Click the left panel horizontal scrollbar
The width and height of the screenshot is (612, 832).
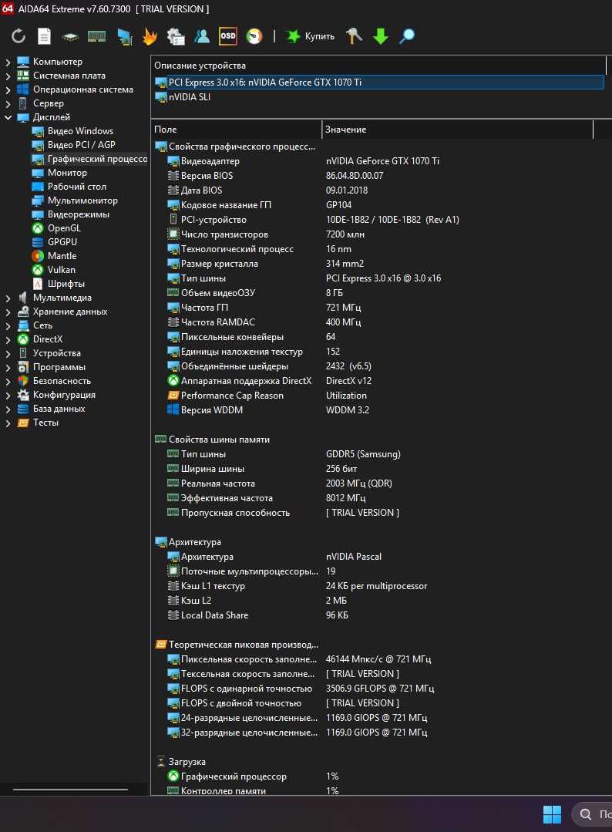coord(71,790)
